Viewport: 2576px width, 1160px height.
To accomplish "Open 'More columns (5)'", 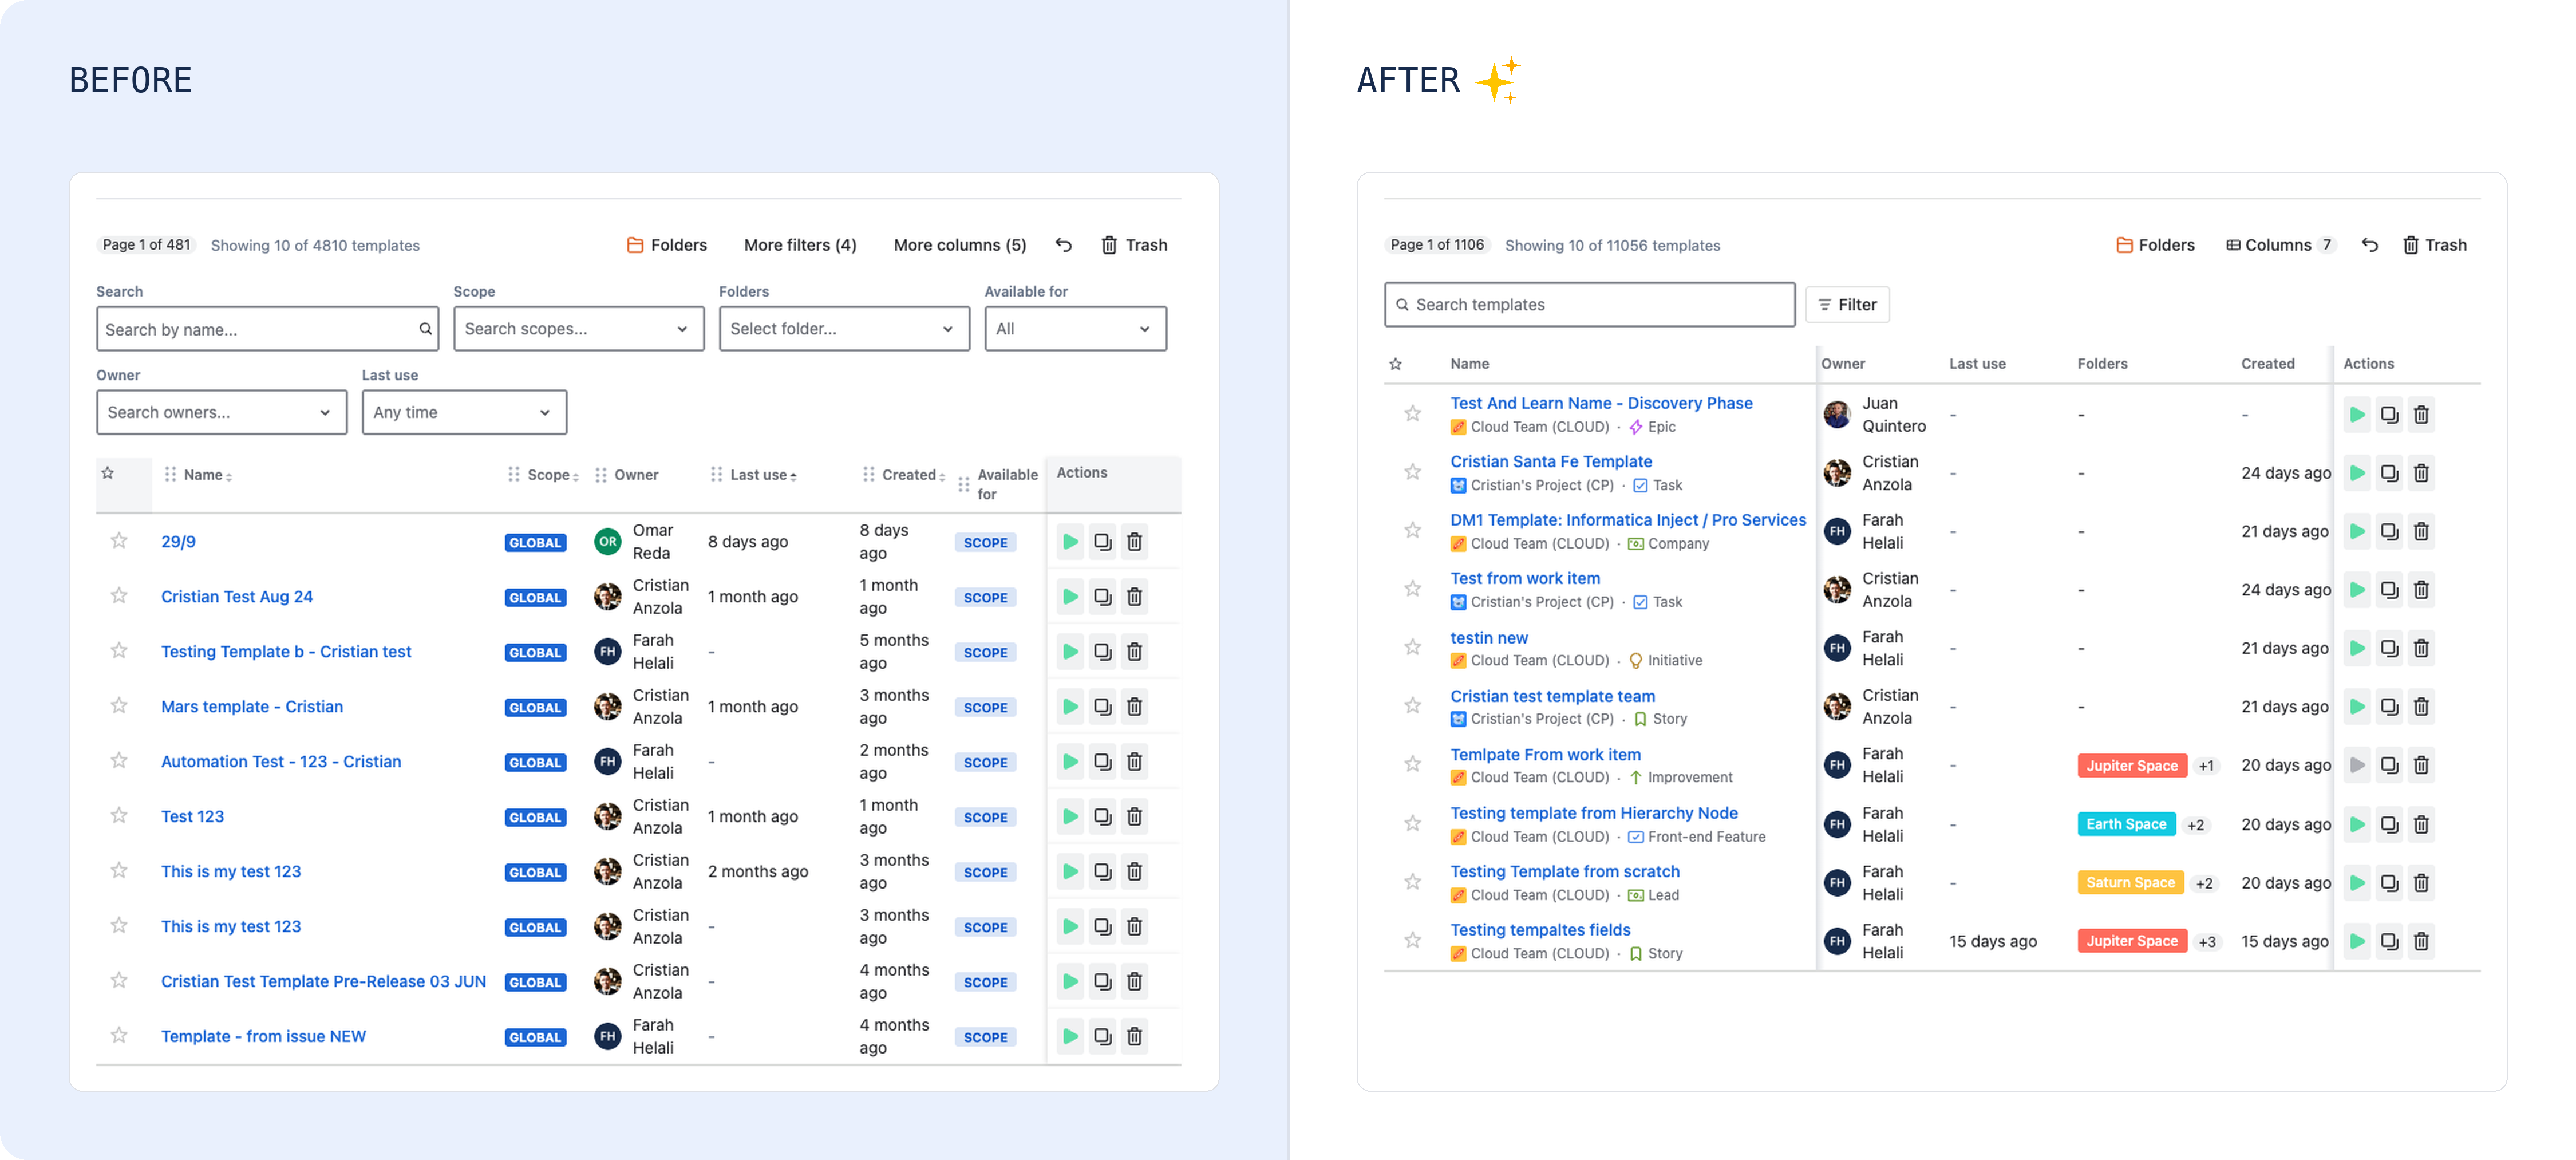I will coord(960,245).
